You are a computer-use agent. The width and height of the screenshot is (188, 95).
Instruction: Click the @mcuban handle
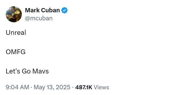pos(39,18)
